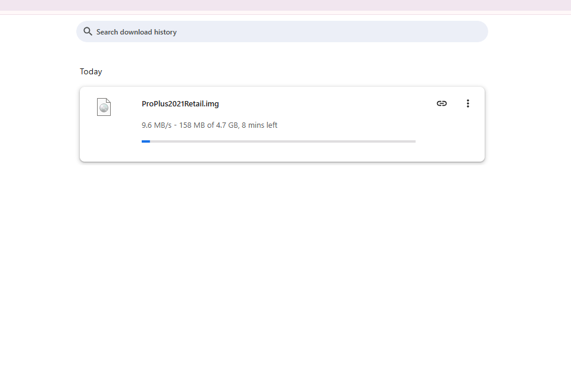Focus the Search download history field
The height and width of the screenshot is (381, 571).
coord(282,32)
